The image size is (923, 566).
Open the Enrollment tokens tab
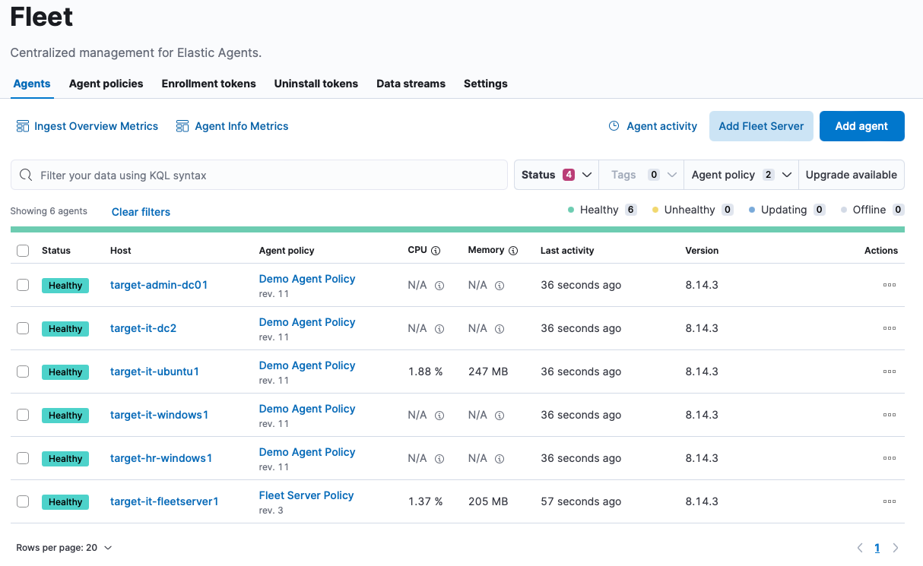point(208,84)
